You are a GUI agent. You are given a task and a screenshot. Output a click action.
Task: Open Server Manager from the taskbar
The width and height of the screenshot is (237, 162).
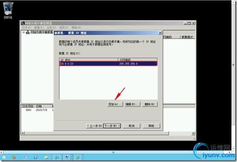tap(25, 157)
